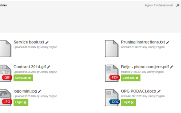The height and width of the screenshot is (113, 181).
Task: Remove the Contracts tag from Contract 2014.gif
Action: pyautogui.click(x=29, y=78)
